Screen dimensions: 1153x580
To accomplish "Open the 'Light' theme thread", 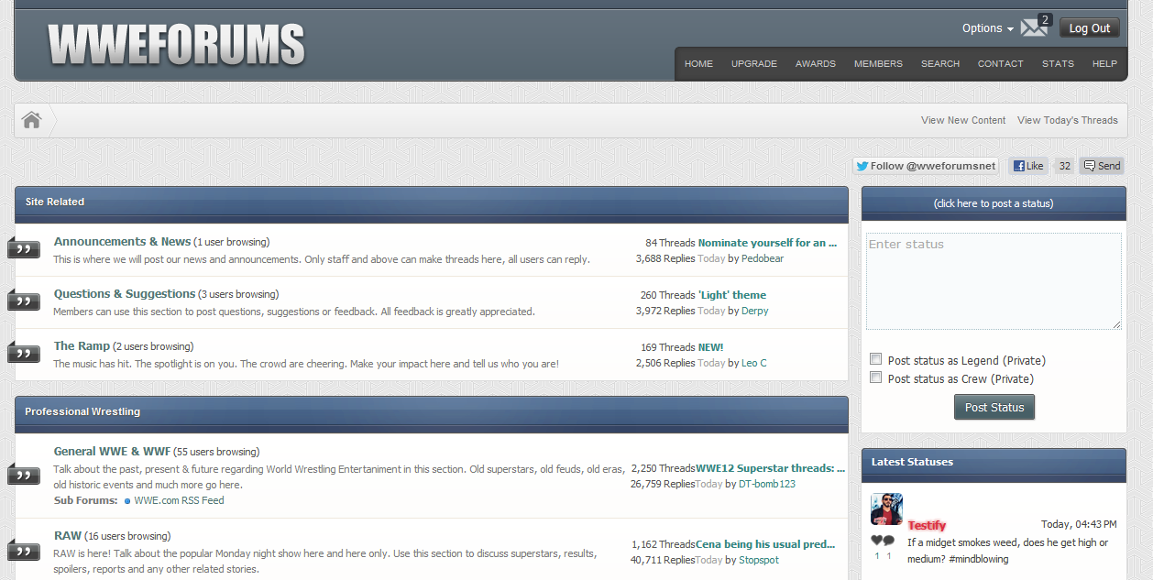I will 732,295.
